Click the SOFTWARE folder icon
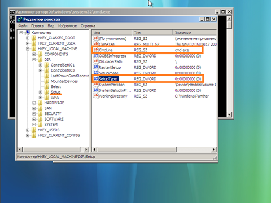This screenshot has height=203, width=271. coord(40,119)
